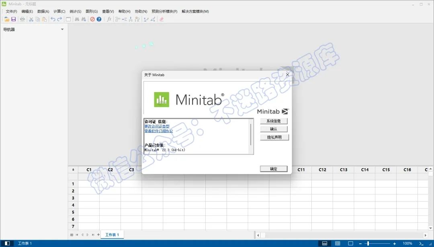Open the 查看软件订阅协议 link
434x247 pixels.
point(159,131)
